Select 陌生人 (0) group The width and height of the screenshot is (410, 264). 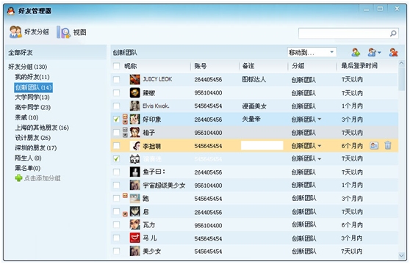click(28, 158)
